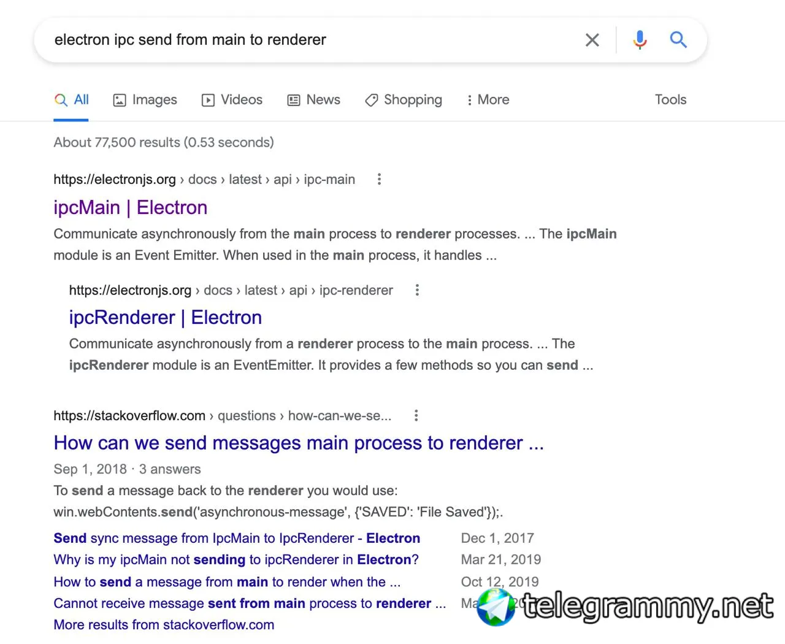785x644 pixels.
Task: Open options for the ipcMain result
Action: pyautogui.click(x=379, y=179)
